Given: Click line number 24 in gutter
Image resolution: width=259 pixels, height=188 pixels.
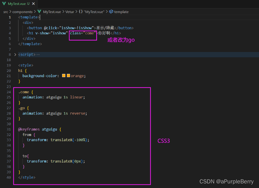Looking at the screenshot, I should [x=9, y=92].
